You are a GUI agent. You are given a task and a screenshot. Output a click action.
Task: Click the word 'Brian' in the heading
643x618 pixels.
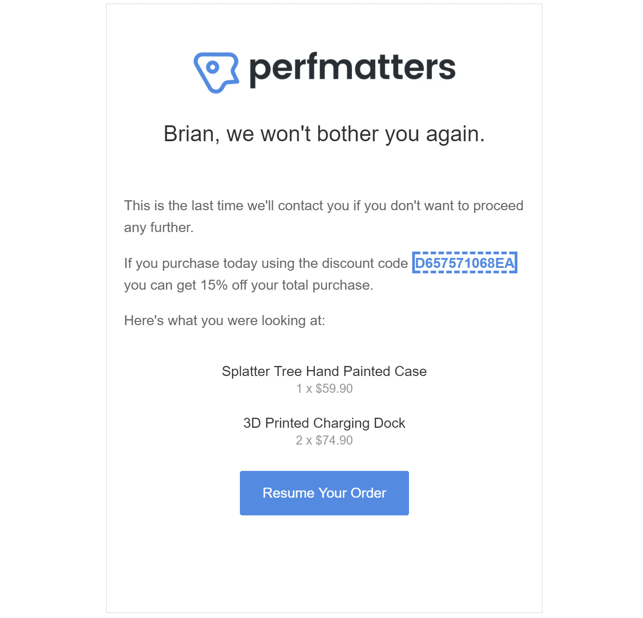pos(189,134)
